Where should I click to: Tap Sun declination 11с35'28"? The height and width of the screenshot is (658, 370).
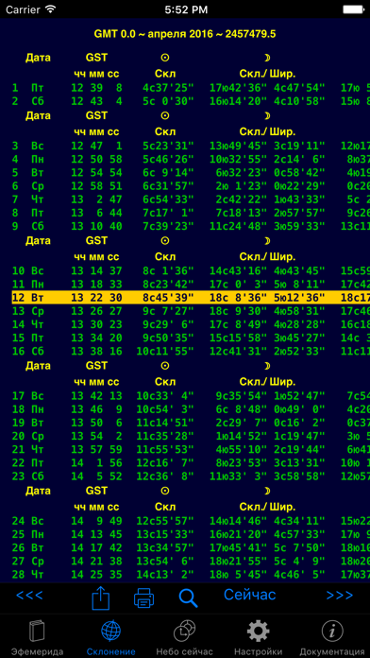click(165, 437)
